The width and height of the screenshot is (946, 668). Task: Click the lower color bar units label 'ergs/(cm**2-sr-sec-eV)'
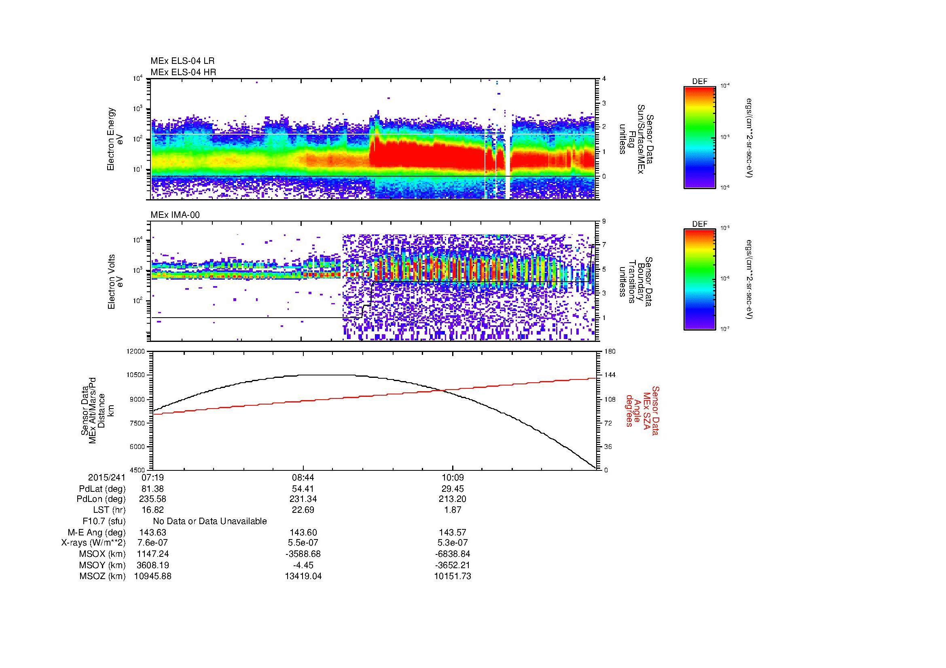(x=749, y=280)
